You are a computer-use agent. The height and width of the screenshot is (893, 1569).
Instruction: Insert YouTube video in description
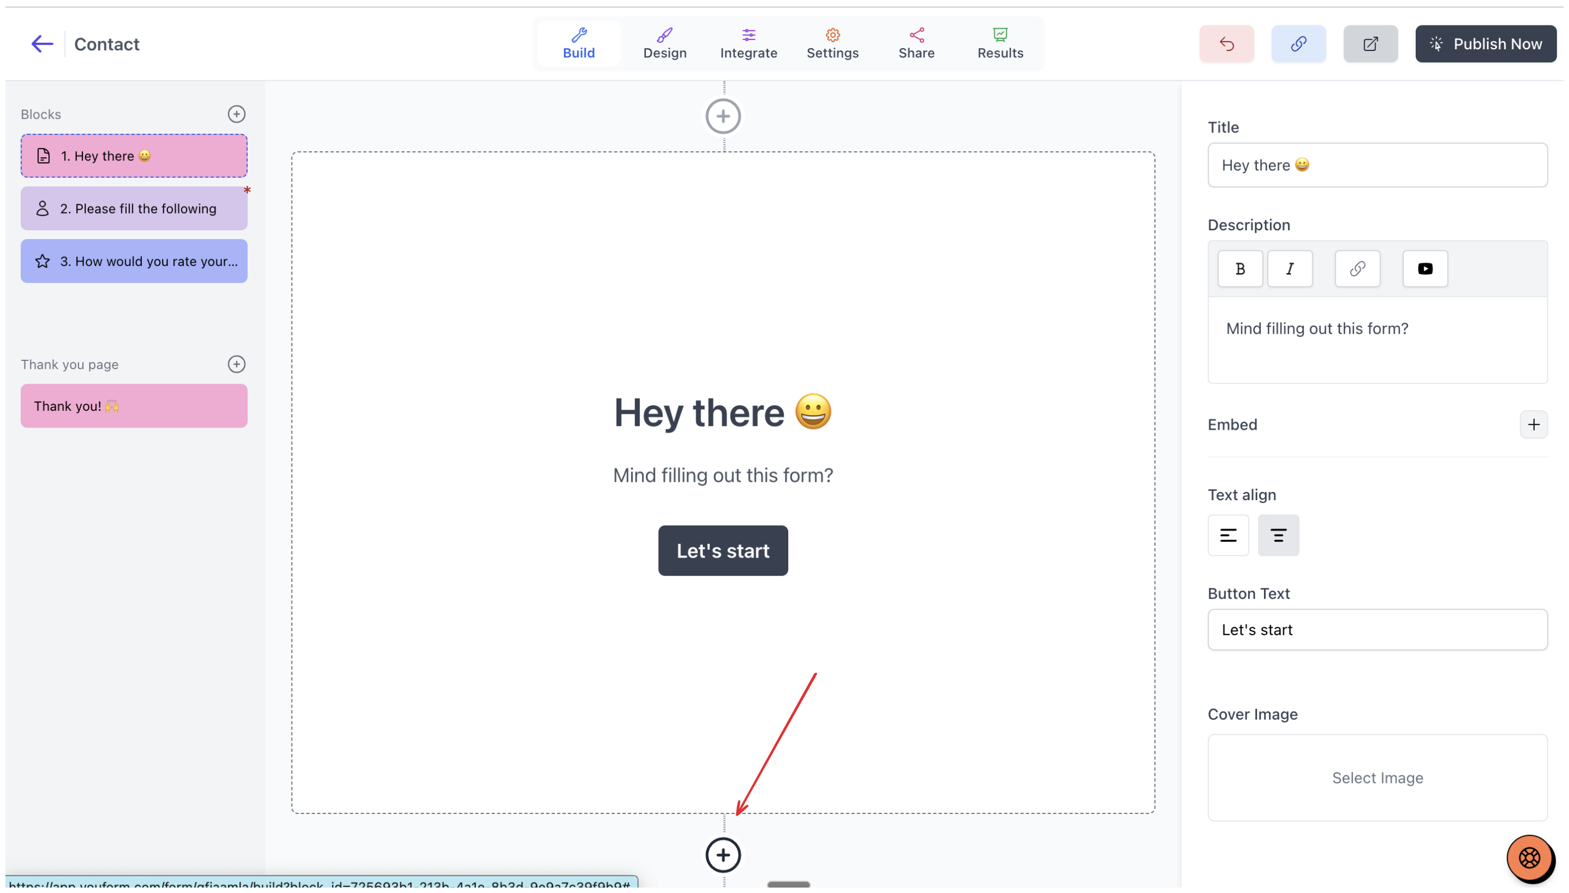1424,269
